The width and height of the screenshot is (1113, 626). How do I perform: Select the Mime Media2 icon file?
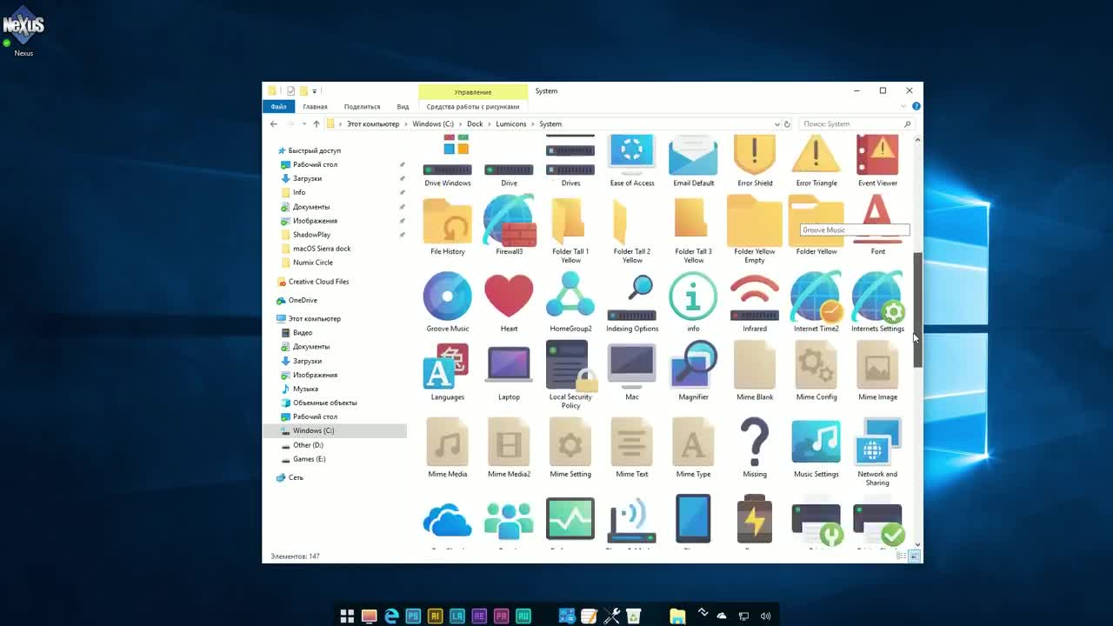click(x=509, y=447)
